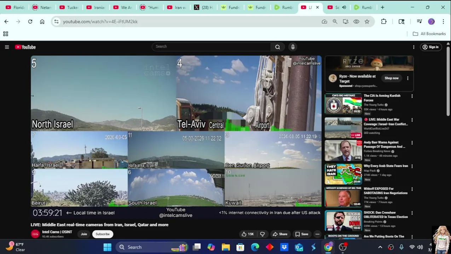Screen dimensions: 451x254
Task: Open YouTube settings three-dot menu by Sign in
Action: [x=414, y=47]
